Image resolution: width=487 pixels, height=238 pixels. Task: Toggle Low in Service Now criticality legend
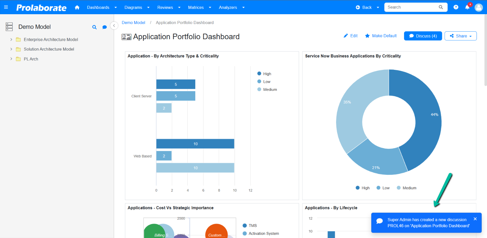383,188
